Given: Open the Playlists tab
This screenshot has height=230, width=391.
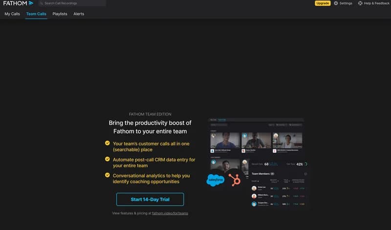Looking at the screenshot, I should coord(60,14).
